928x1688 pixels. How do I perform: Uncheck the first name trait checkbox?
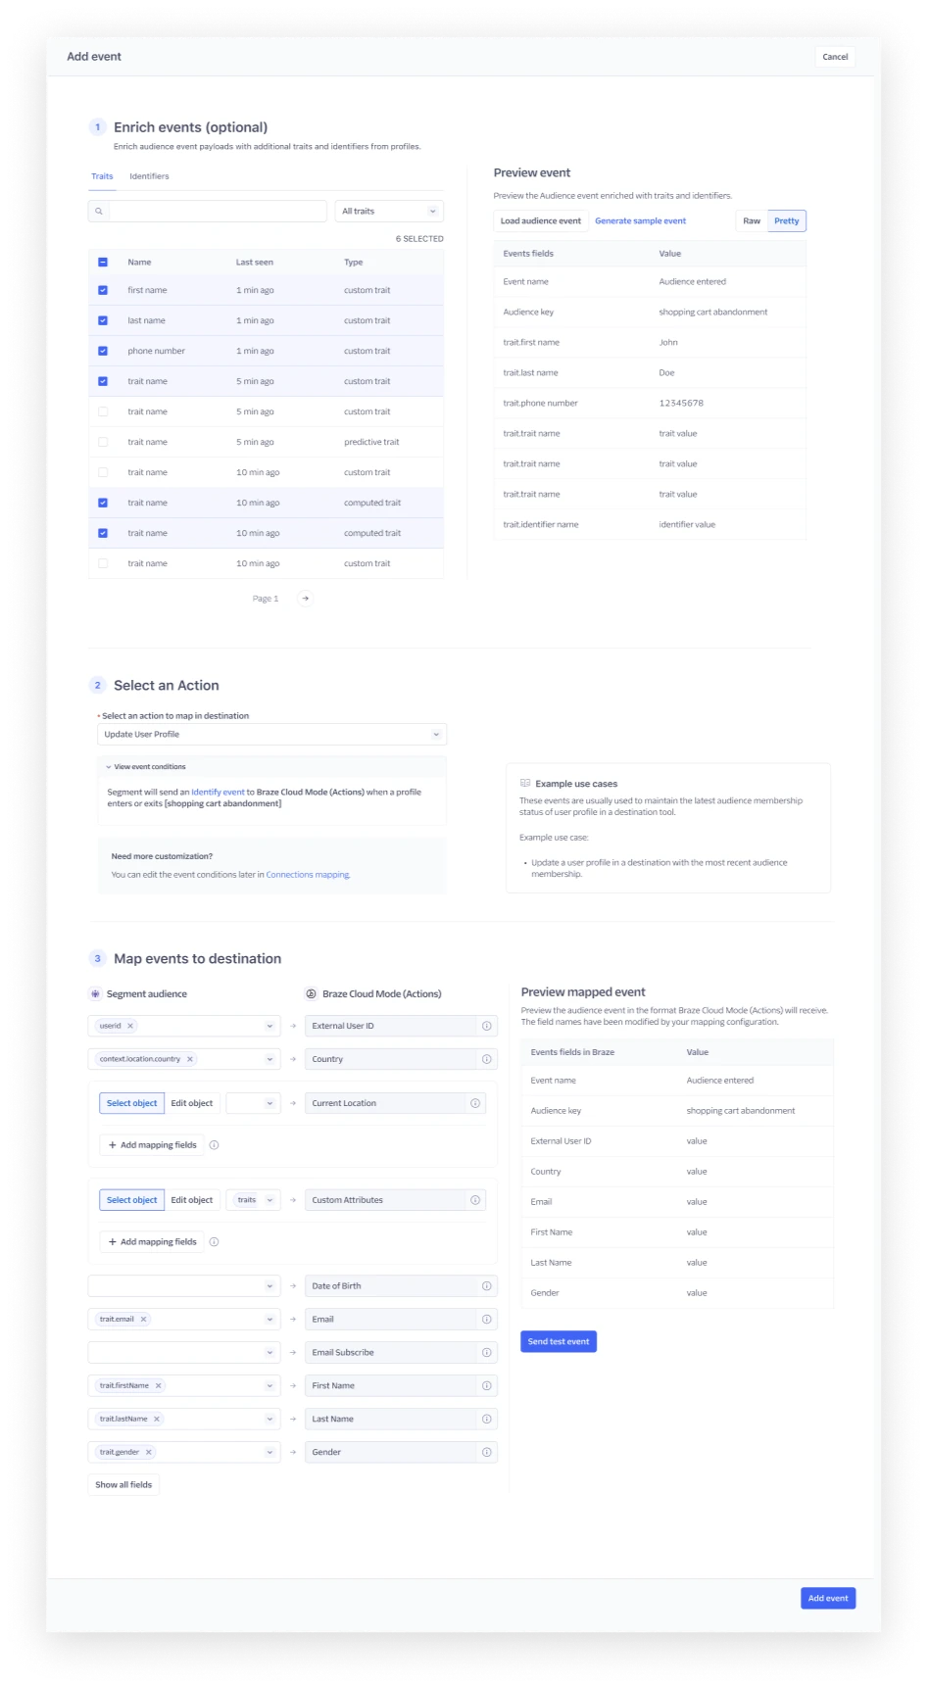[103, 290]
